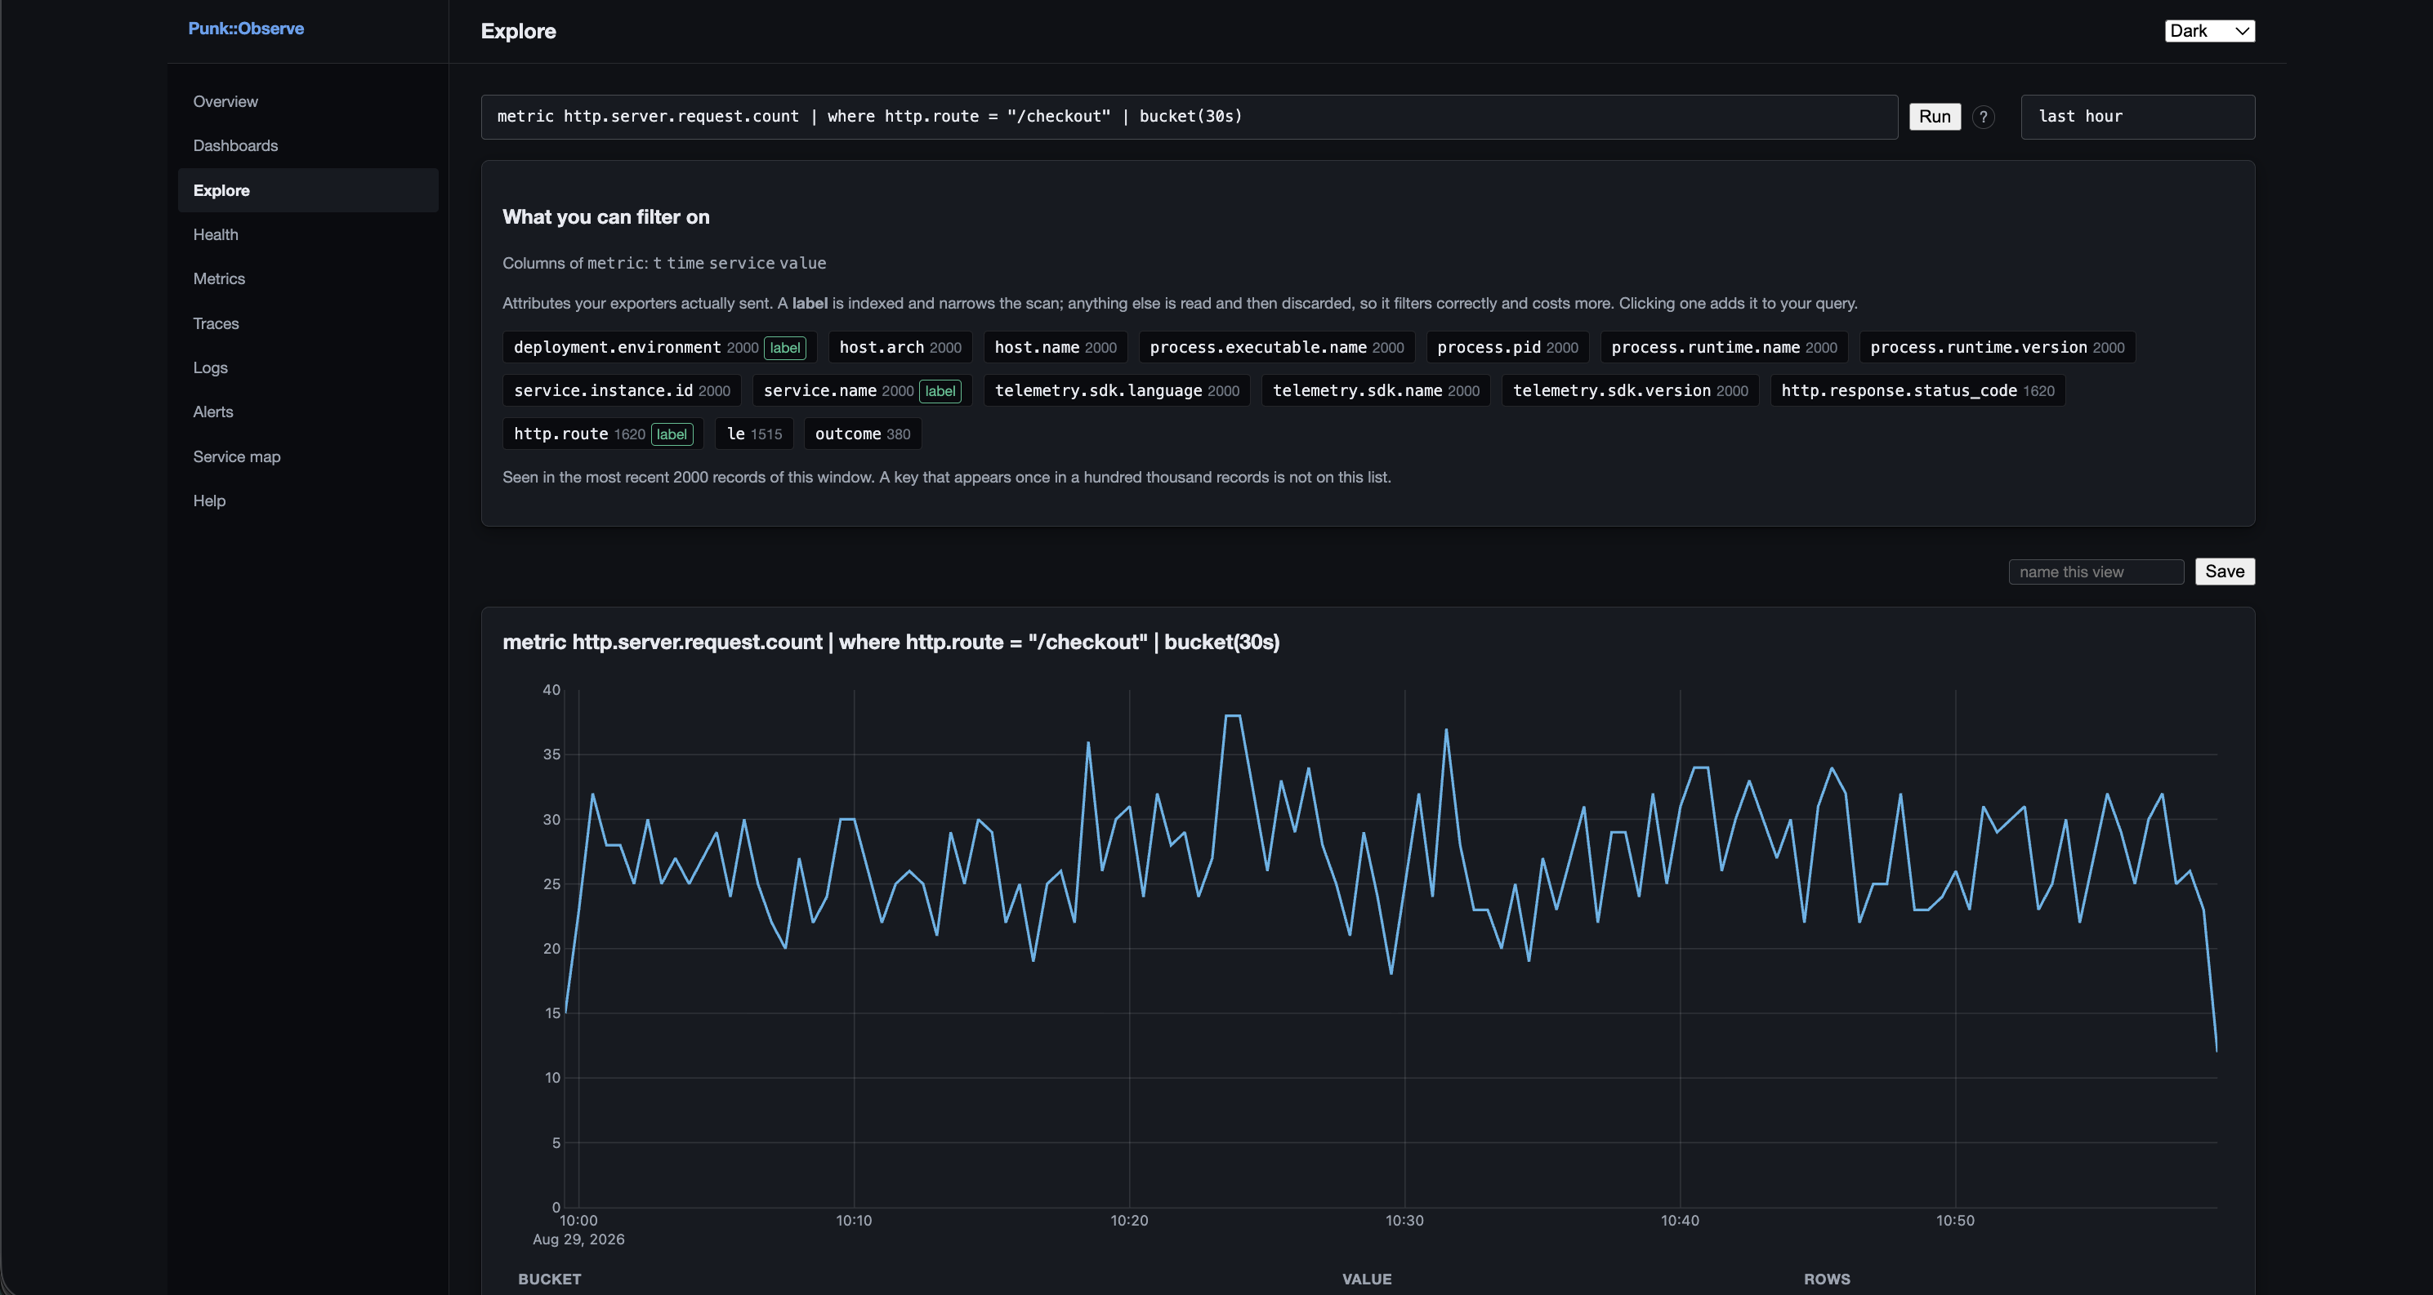Click the 10:30 x-axis tick label
Viewport: 2433px width, 1295px height.
[1404, 1221]
